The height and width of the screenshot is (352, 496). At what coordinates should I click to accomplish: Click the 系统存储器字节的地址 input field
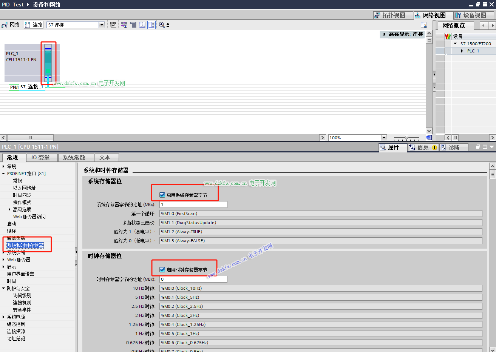(193, 204)
